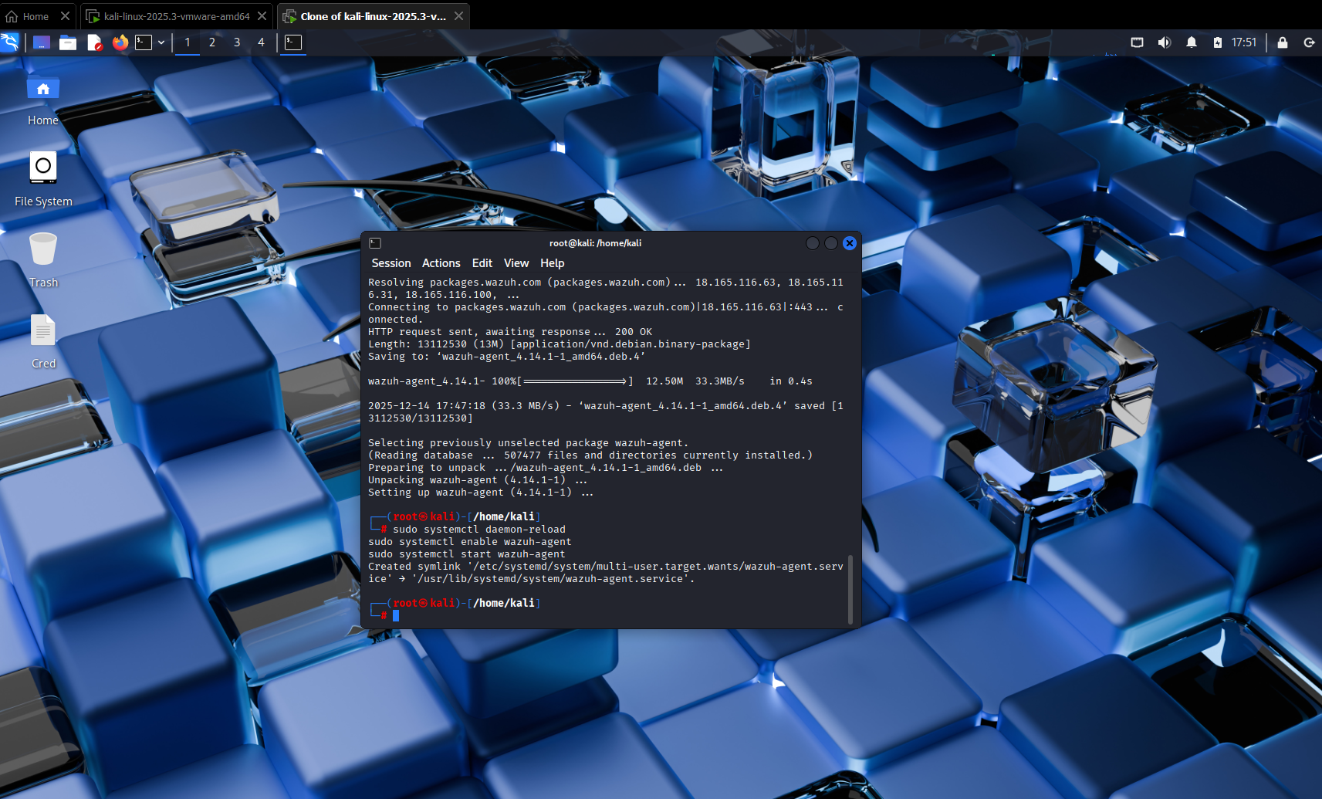Click the terminal prompt cursor line
This screenshot has height=799, width=1322.
384,615
